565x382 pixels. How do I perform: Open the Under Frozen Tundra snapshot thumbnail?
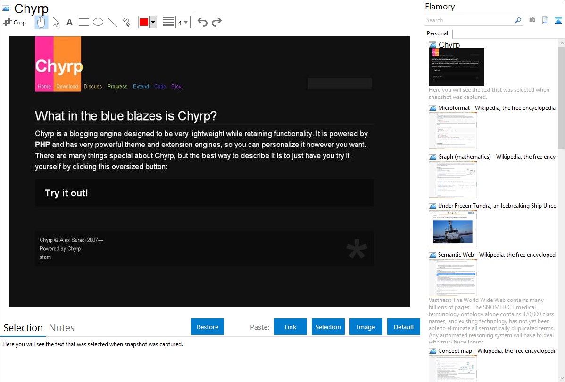(x=453, y=228)
